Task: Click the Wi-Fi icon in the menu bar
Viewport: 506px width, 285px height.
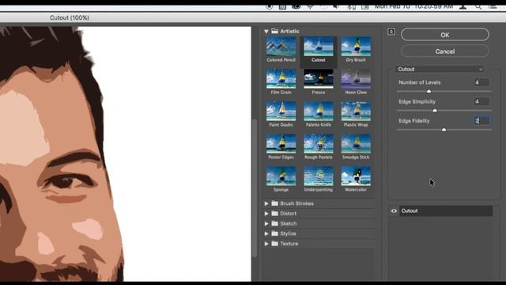Action: (310, 6)
